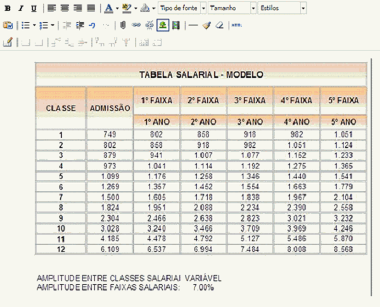Open the Tamanho size dropdown
The image size is (380, 307).
[x=232, y=8]
